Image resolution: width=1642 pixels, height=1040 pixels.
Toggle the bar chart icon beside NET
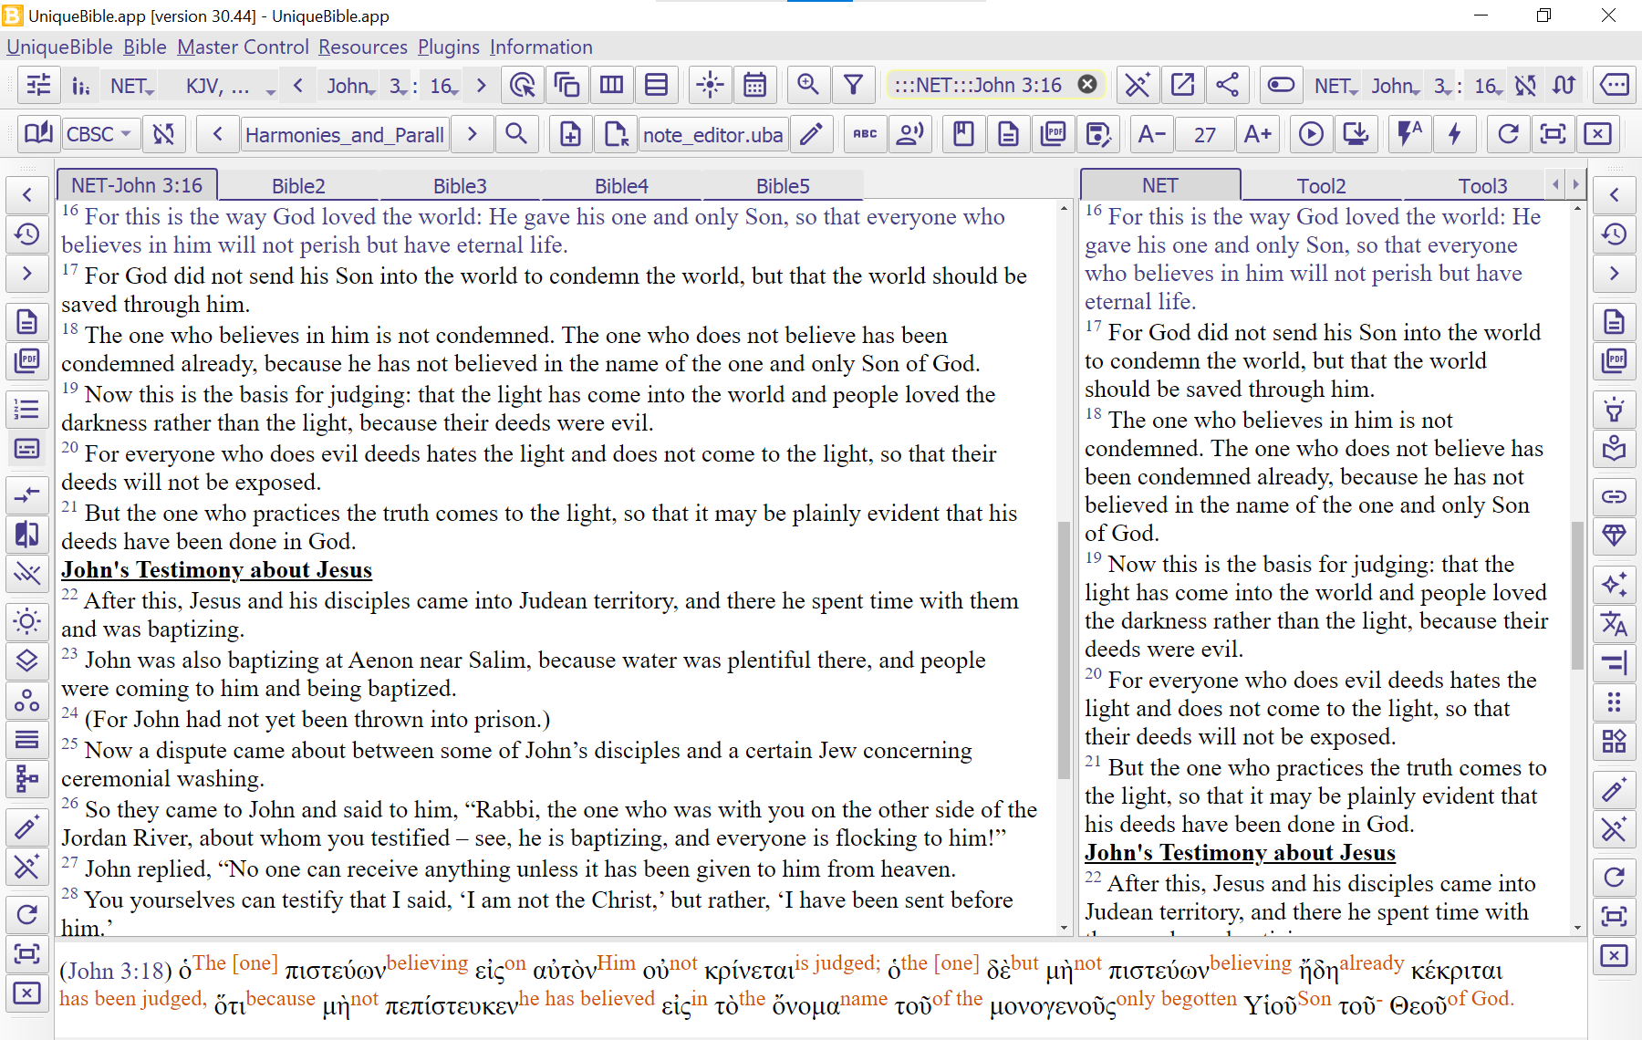[81, 86]
